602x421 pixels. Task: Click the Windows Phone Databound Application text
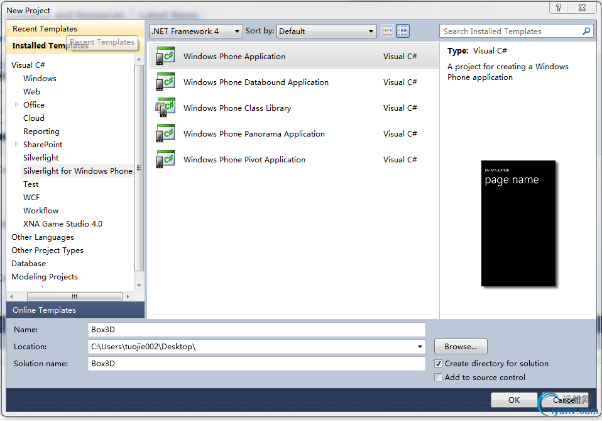pyautogui.click(x=256, y=82)
